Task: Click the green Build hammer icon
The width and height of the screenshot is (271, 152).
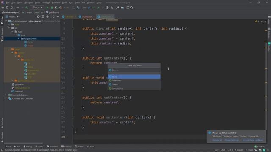Action: 27,8
